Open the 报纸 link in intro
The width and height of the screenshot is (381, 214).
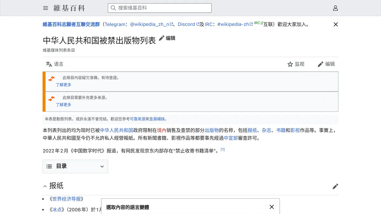click(x=252, y=130)
